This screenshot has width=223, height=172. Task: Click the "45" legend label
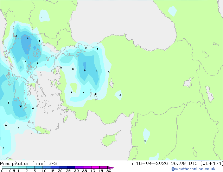click(x=101, y=171)
